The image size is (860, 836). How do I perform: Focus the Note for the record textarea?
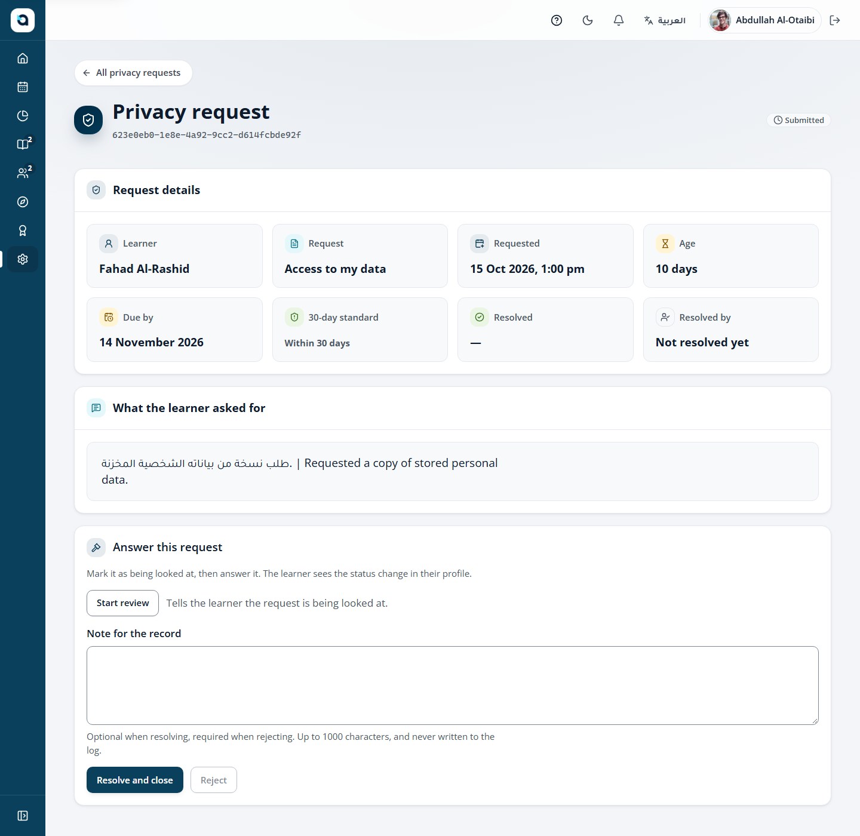453,686
